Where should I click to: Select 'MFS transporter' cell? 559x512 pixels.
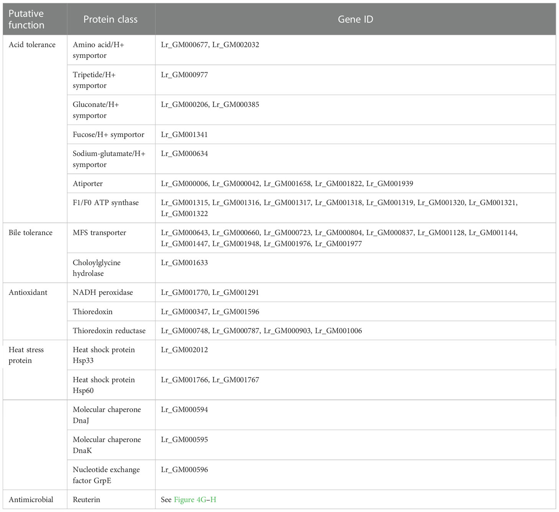(111, 238)
